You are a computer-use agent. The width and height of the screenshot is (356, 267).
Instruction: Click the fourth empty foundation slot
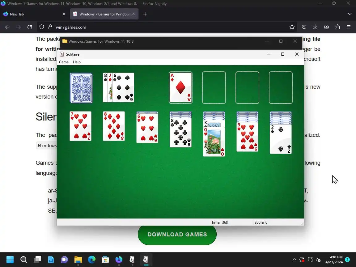tap(281, 88)
